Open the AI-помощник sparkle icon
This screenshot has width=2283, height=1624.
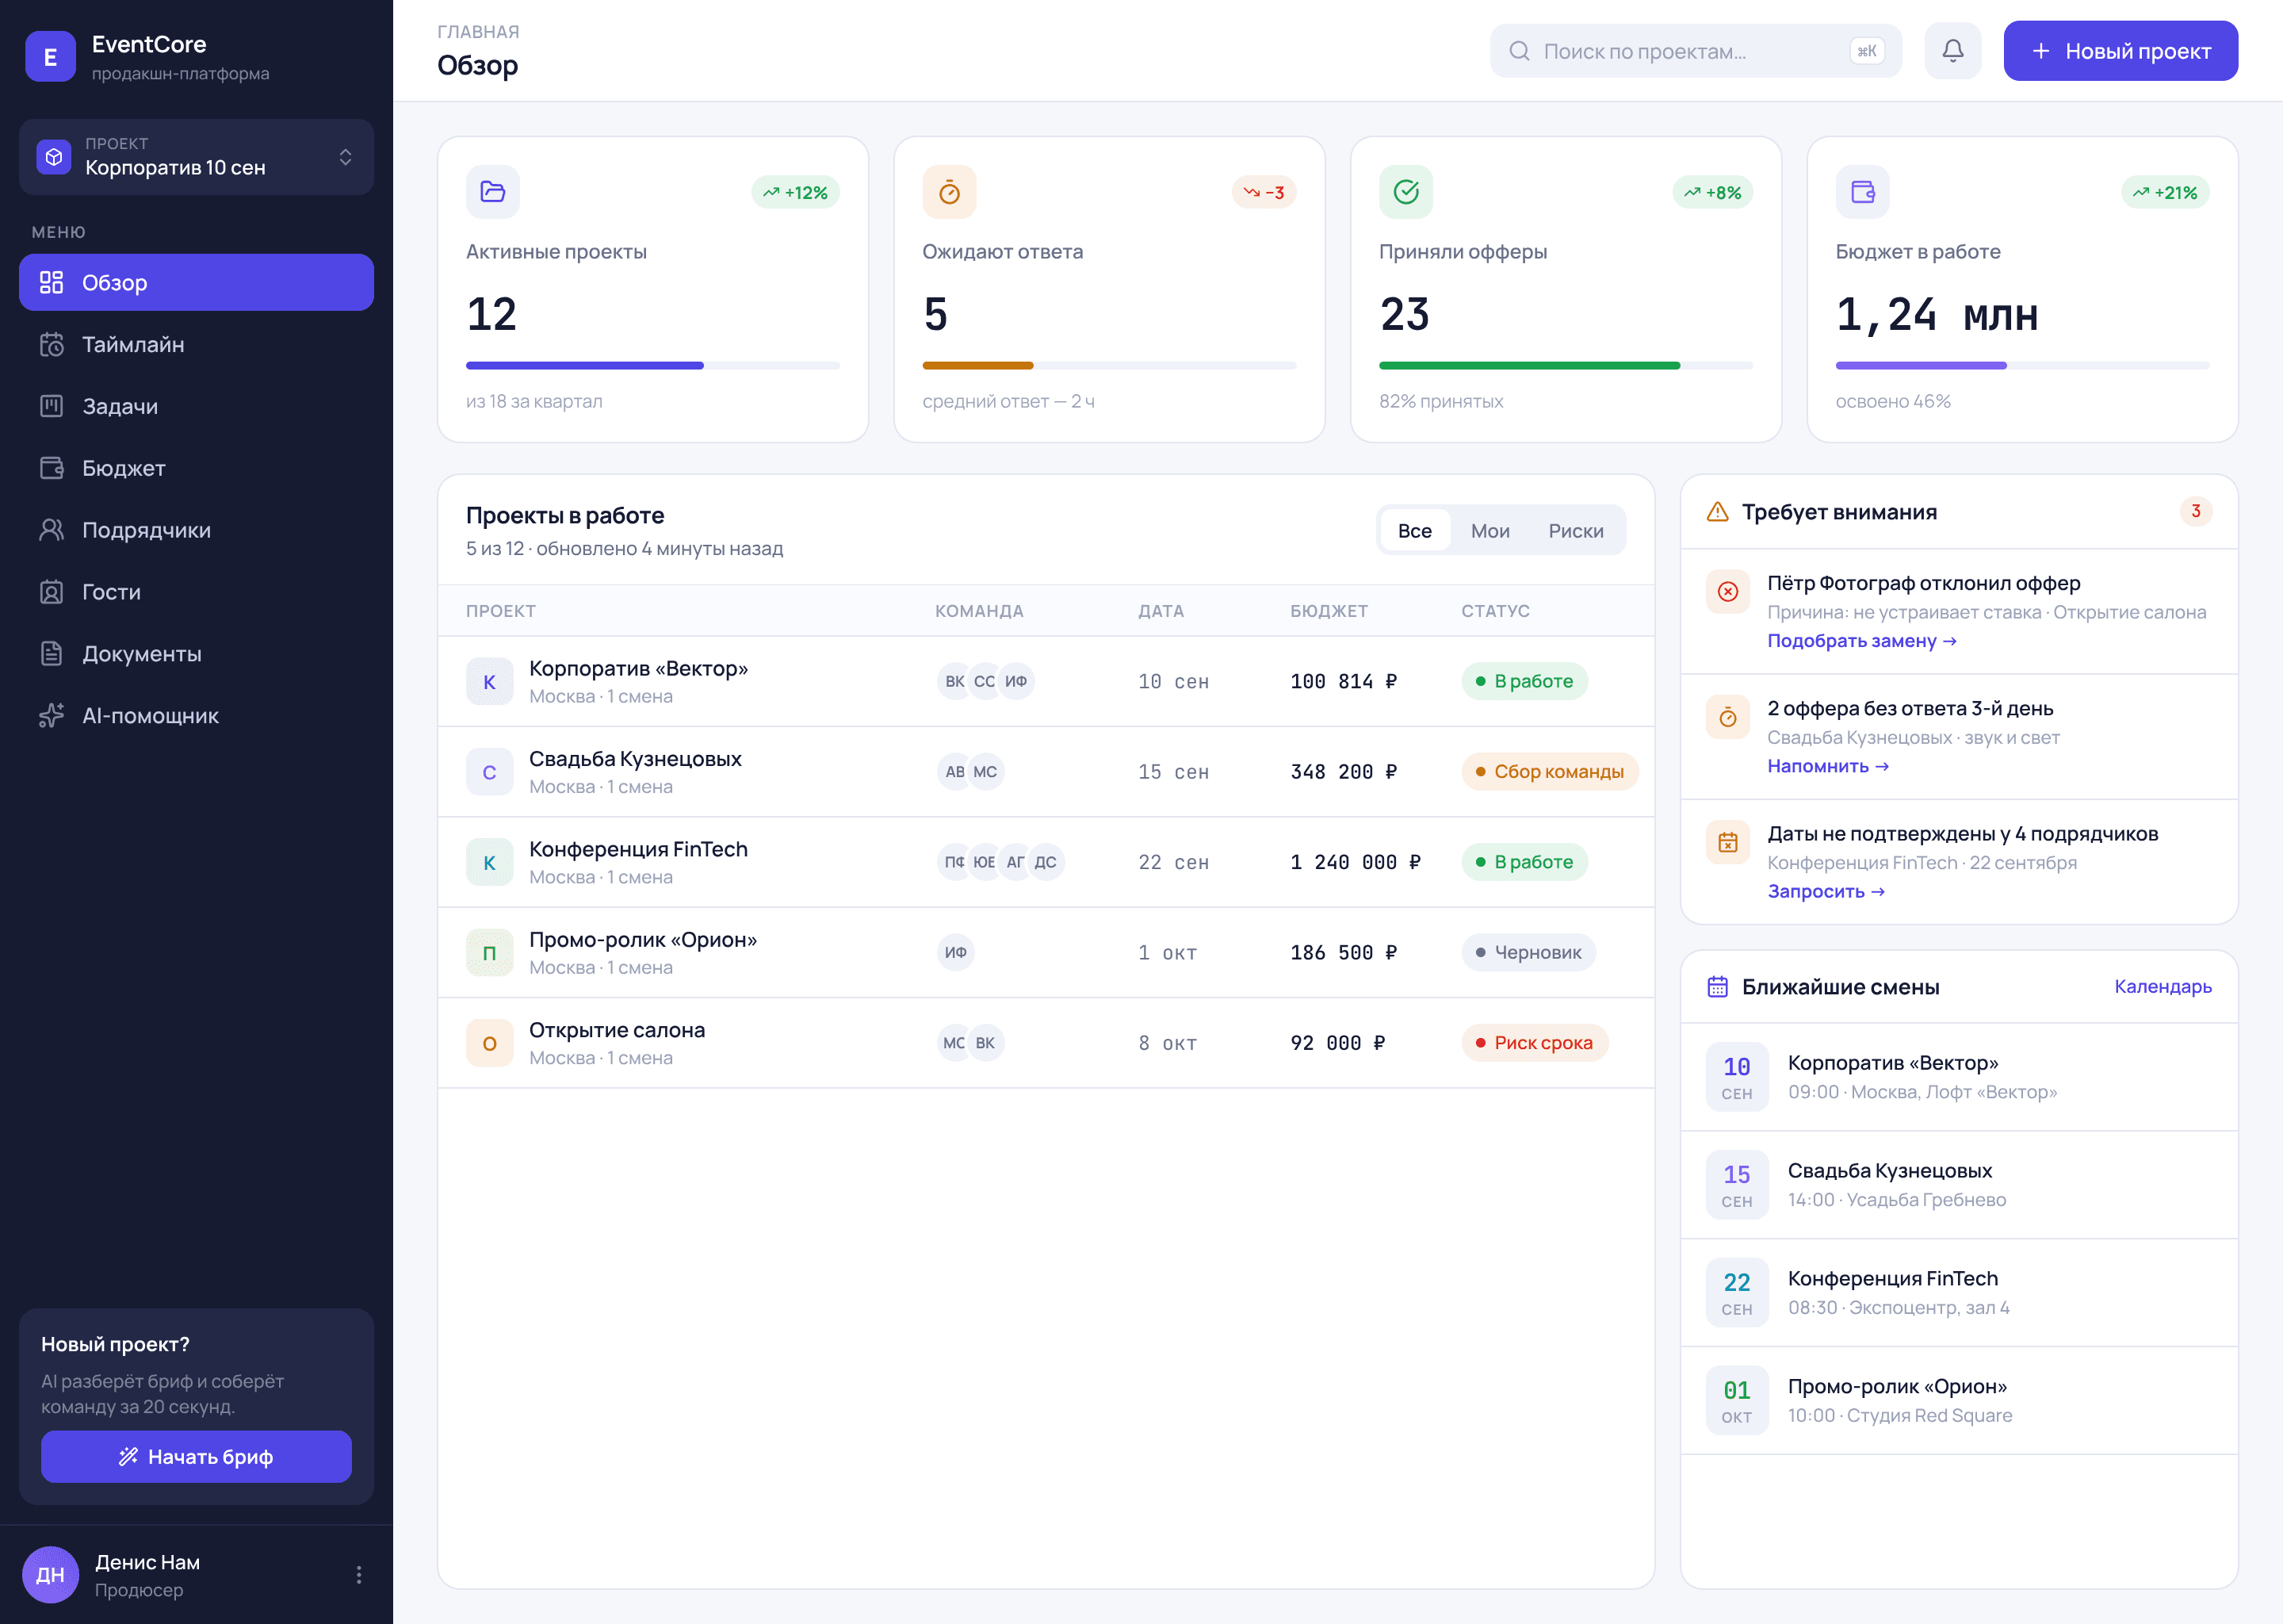[x=52, y=716]
